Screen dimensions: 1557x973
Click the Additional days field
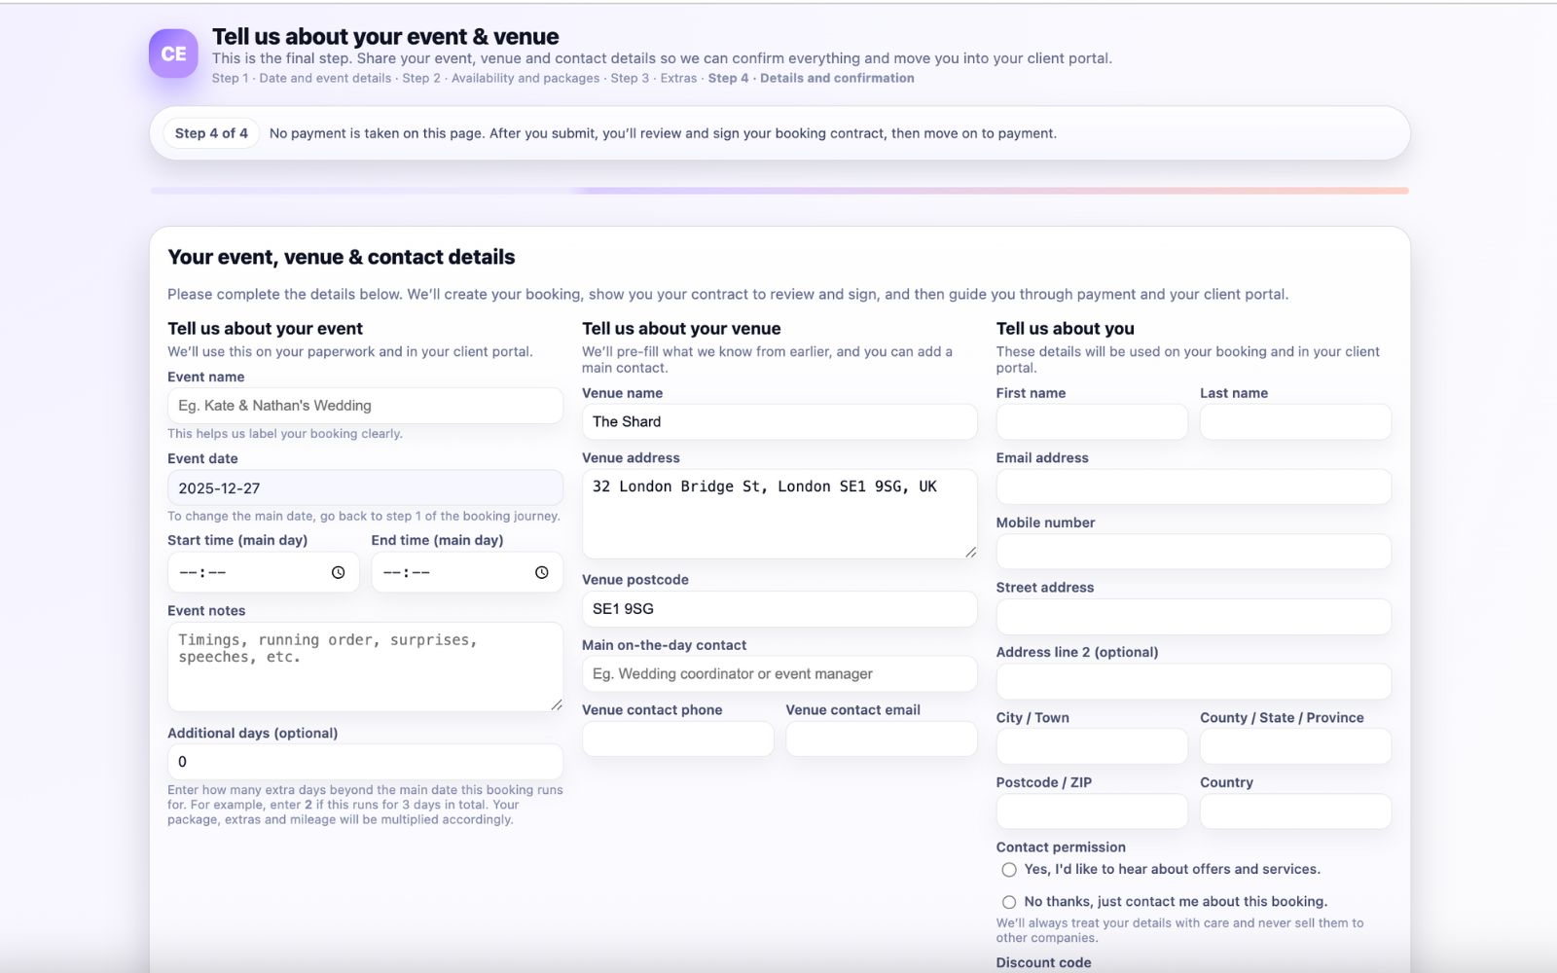point(365,762)
